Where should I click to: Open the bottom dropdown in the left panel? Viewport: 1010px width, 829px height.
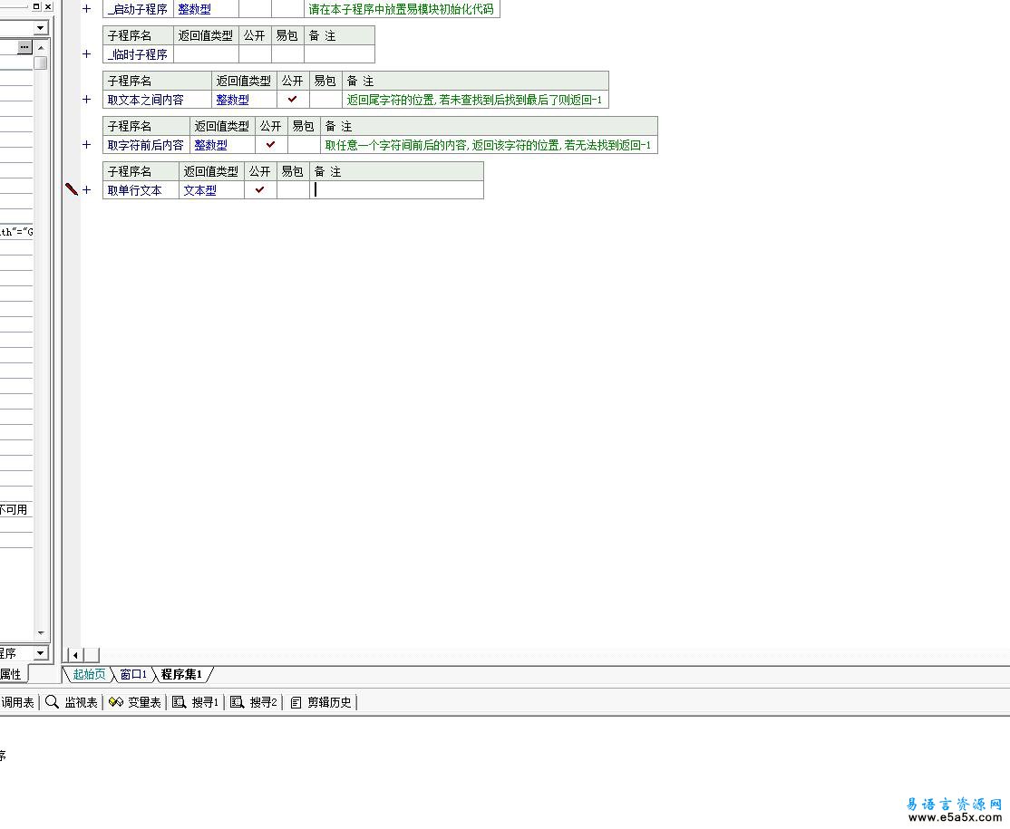[x=40, y=653]
